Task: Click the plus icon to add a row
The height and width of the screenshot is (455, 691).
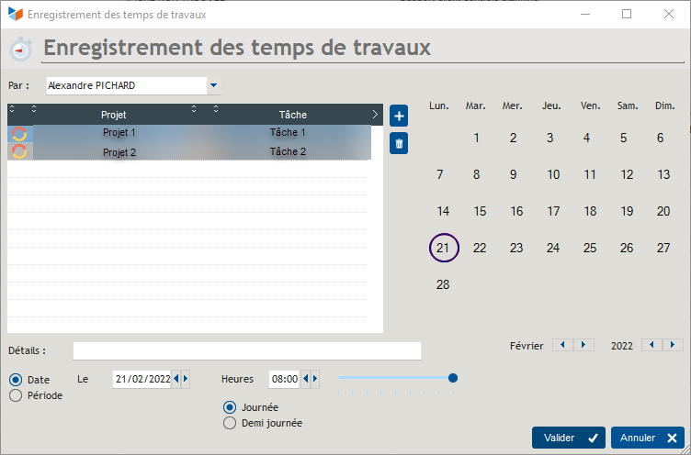Action: [x=399, y=117]
